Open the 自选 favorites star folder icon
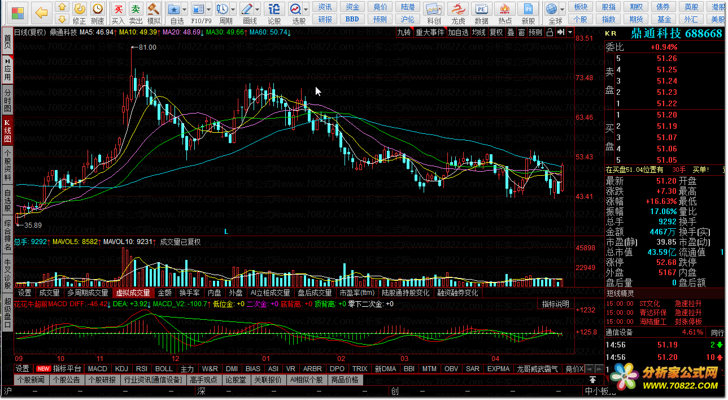728x400 pixels. (x=174, y=9)
